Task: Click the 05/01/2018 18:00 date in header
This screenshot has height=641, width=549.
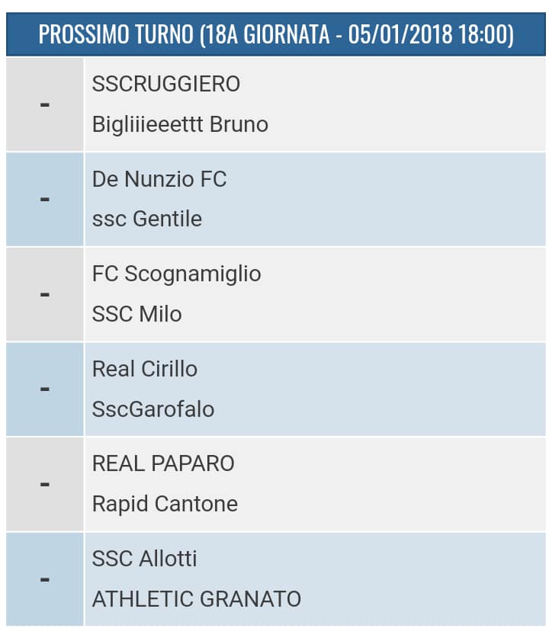Action: [431, 35]
